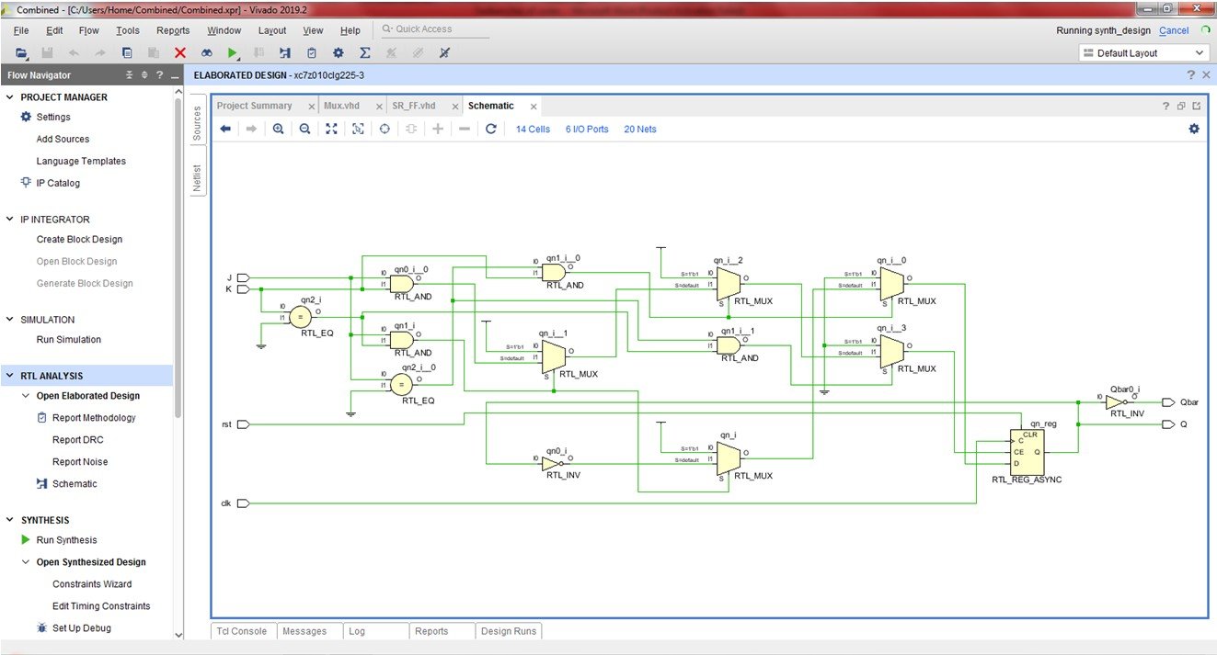The width and height of the screenshot is (1217, 655).
Task: Click the Flow Navigator vertical scrollbar
Action: point(178,257)
